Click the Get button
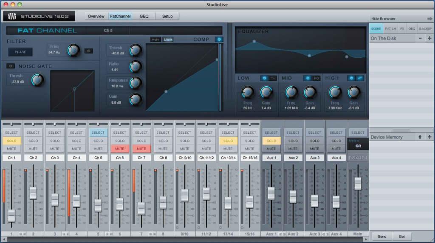 tap(402, 236)
